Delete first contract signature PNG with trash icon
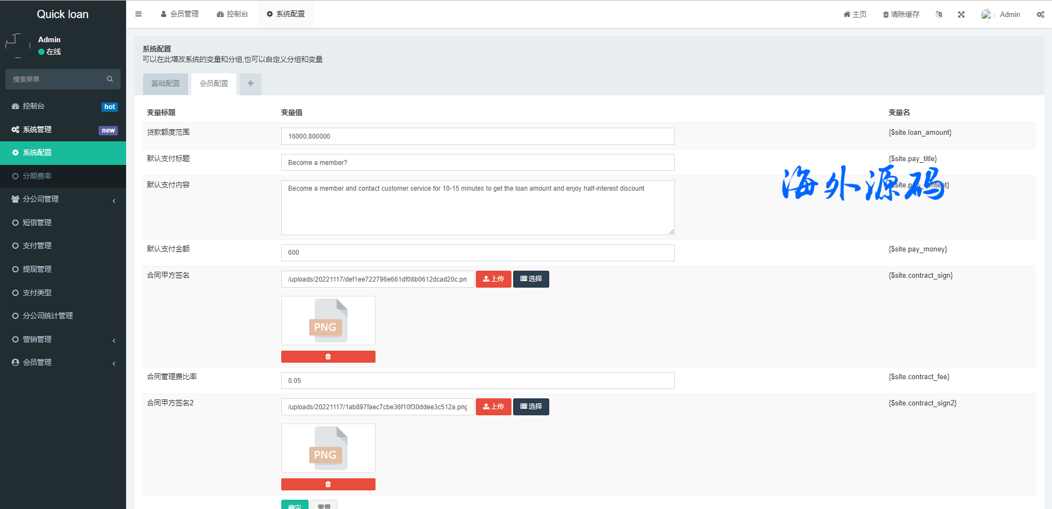The width and height of the screenshot is (1052, 509). coord(328,357)
